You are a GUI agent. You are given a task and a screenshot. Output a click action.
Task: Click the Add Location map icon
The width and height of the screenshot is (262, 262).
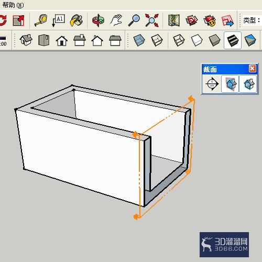(x=174, y=20)
